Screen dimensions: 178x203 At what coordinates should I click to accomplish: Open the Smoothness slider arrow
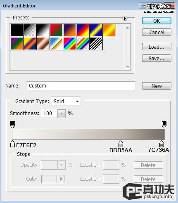coord(62,113)
